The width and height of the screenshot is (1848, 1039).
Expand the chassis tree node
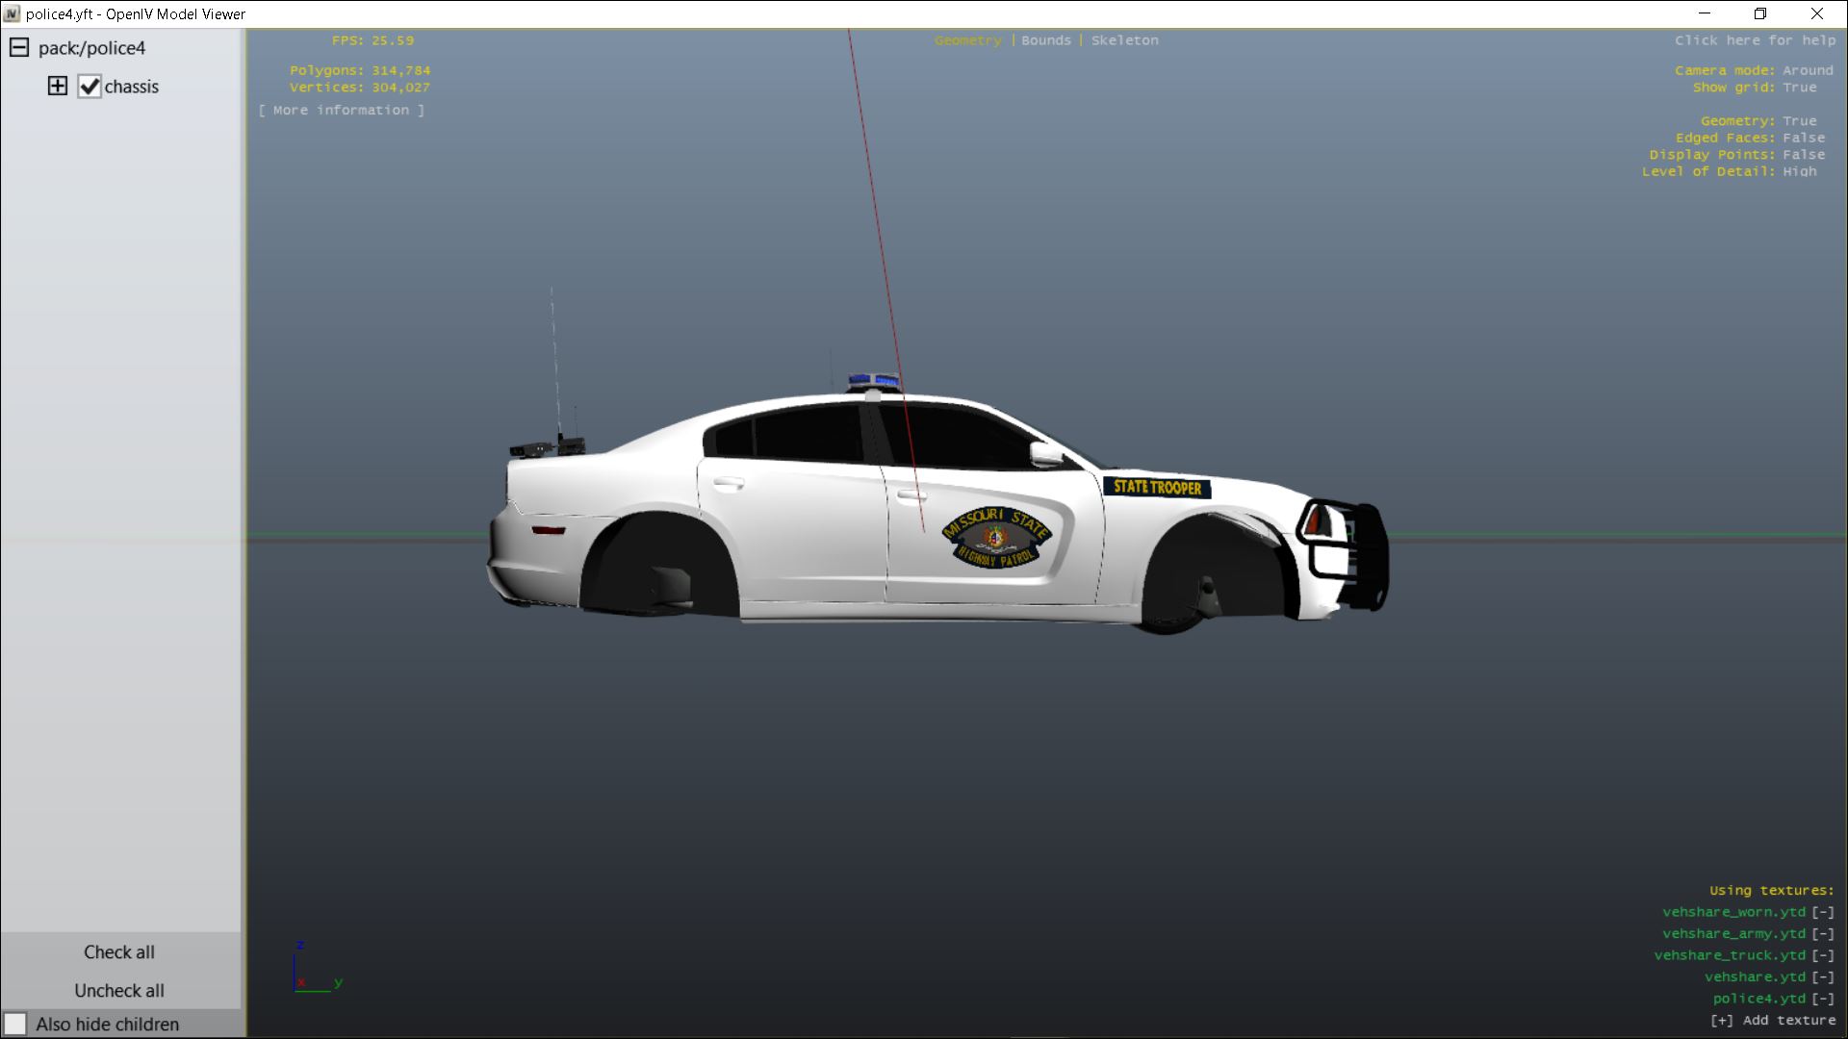pyautogui.click(x=58, y=87)
